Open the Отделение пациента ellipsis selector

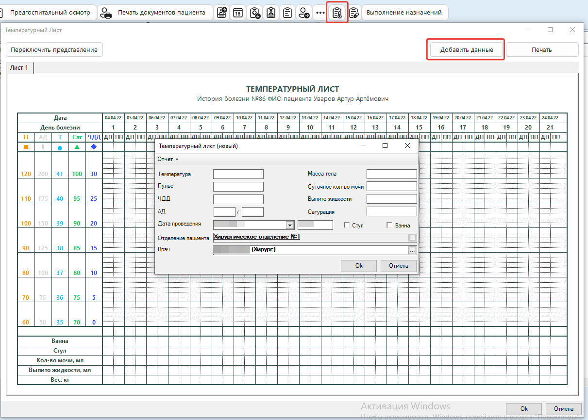(x=412, y=238)
